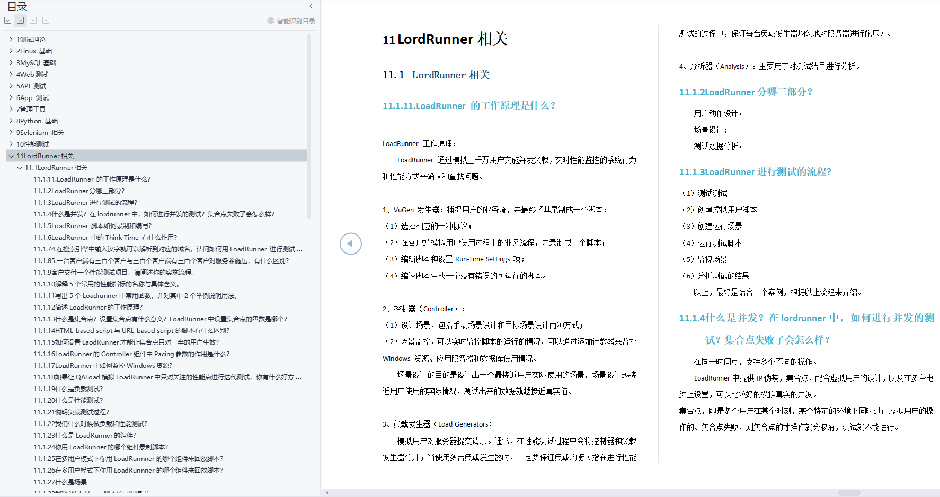Collapse the 11LordRunner 相关 chapter
The height and width of the screenshot is (497, 940).
coord(11,156)
